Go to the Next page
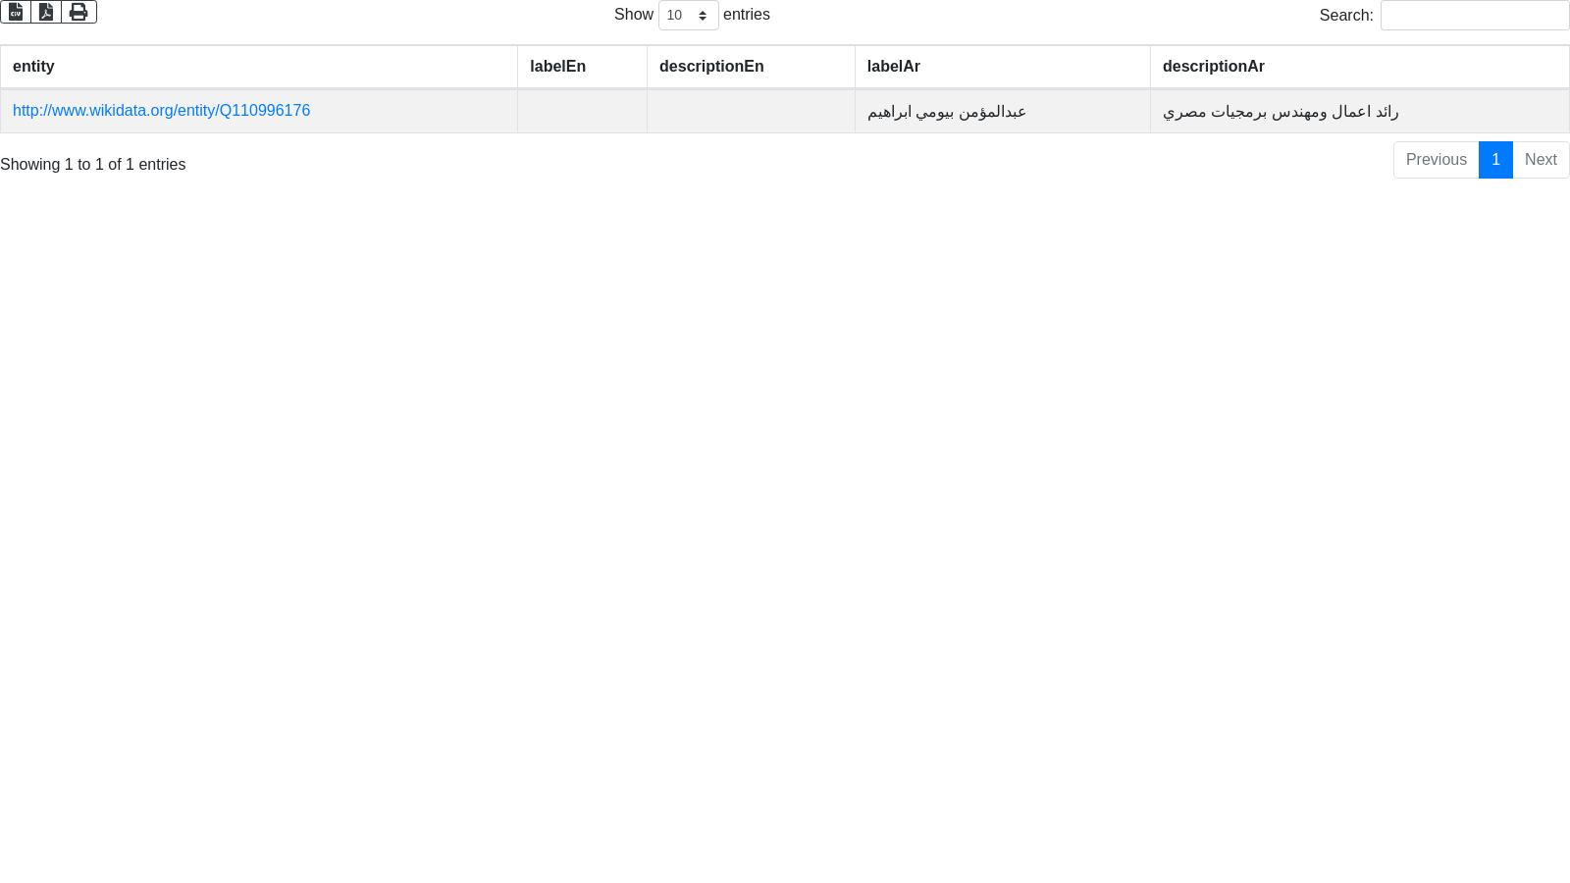 [1541, 160]
